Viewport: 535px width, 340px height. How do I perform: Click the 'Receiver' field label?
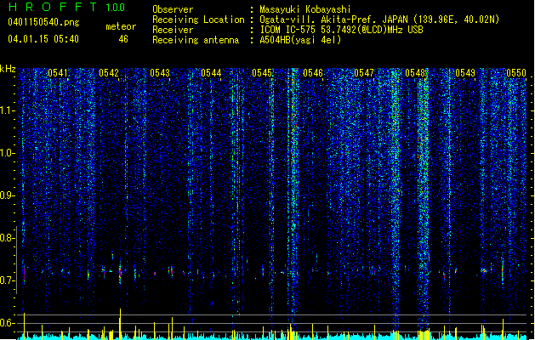173,30
